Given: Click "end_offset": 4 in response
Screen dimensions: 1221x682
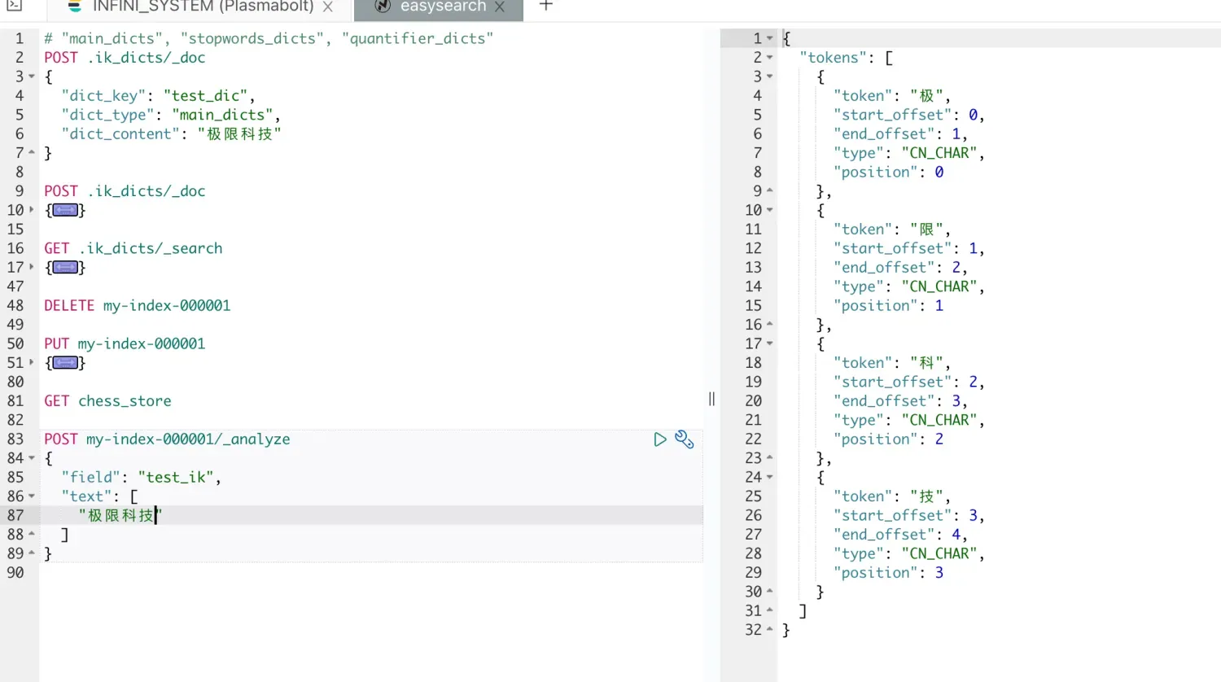Looking at the screenshot, I should (900, 535).
